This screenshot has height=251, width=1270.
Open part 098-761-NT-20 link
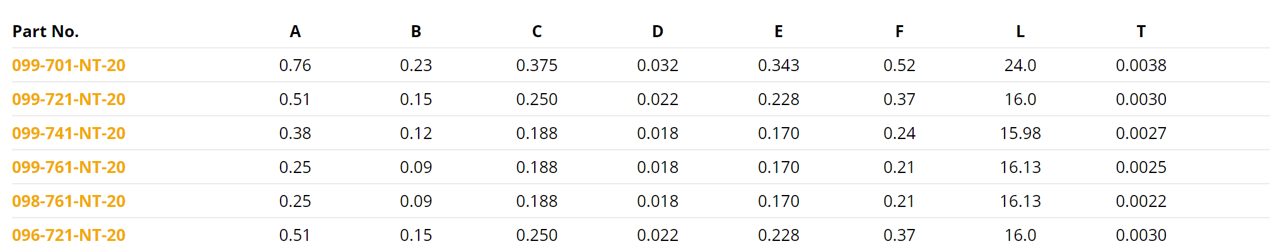pyautogui.click(x=69, y=201)
